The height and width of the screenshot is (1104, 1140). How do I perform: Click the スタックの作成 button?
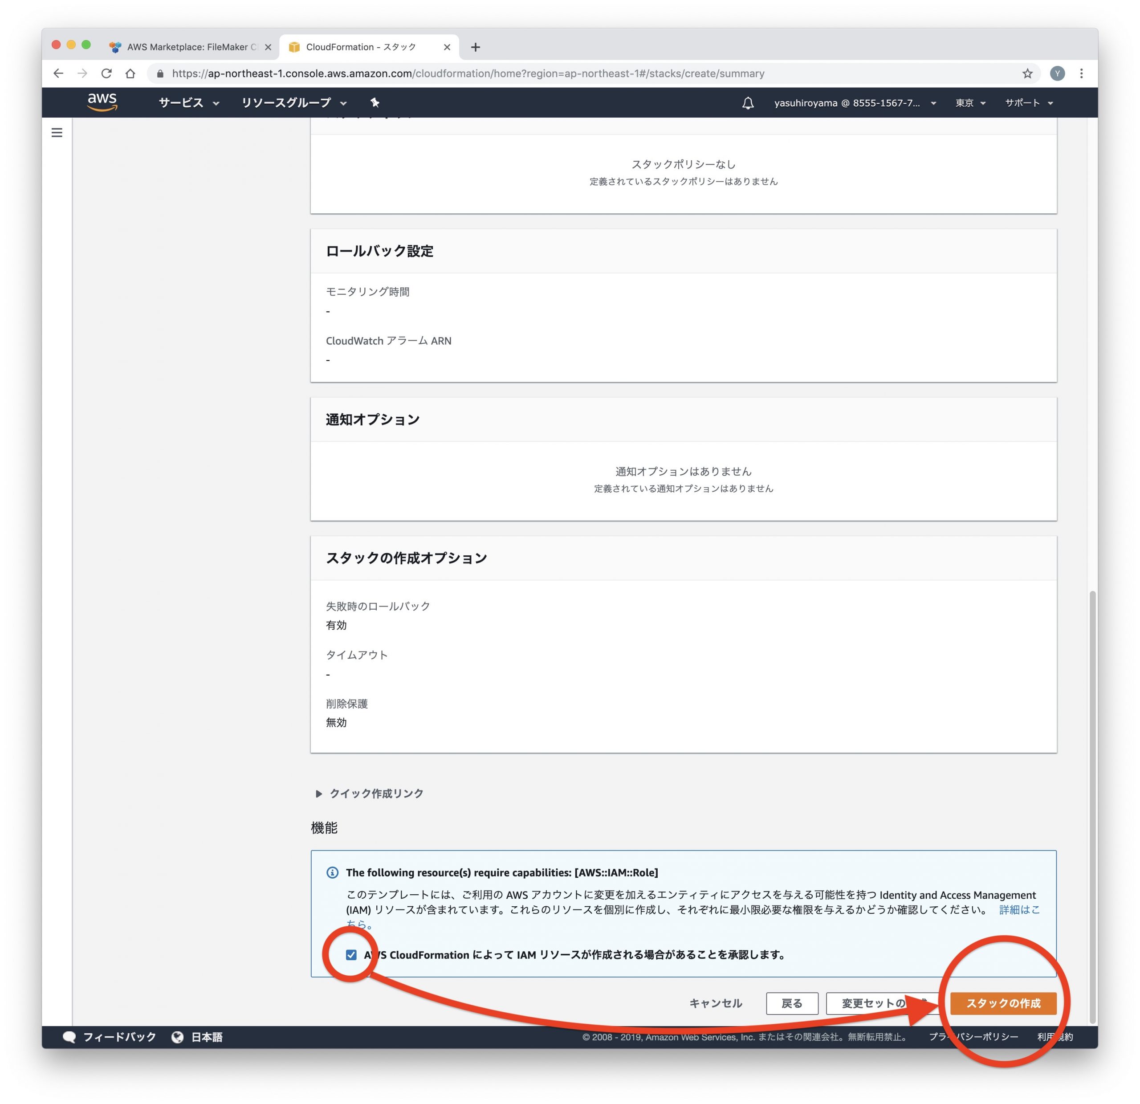(x=1003, y=1003)
